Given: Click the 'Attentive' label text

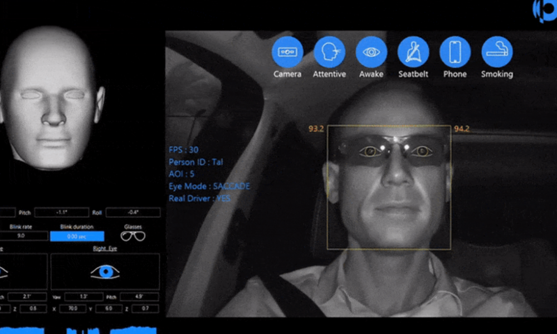Looking at the screenshot, I should point(329,74).
